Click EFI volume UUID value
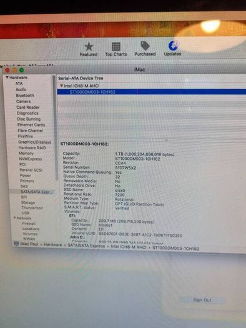Viewport: 246px width, 328px height. click(140, 235)
